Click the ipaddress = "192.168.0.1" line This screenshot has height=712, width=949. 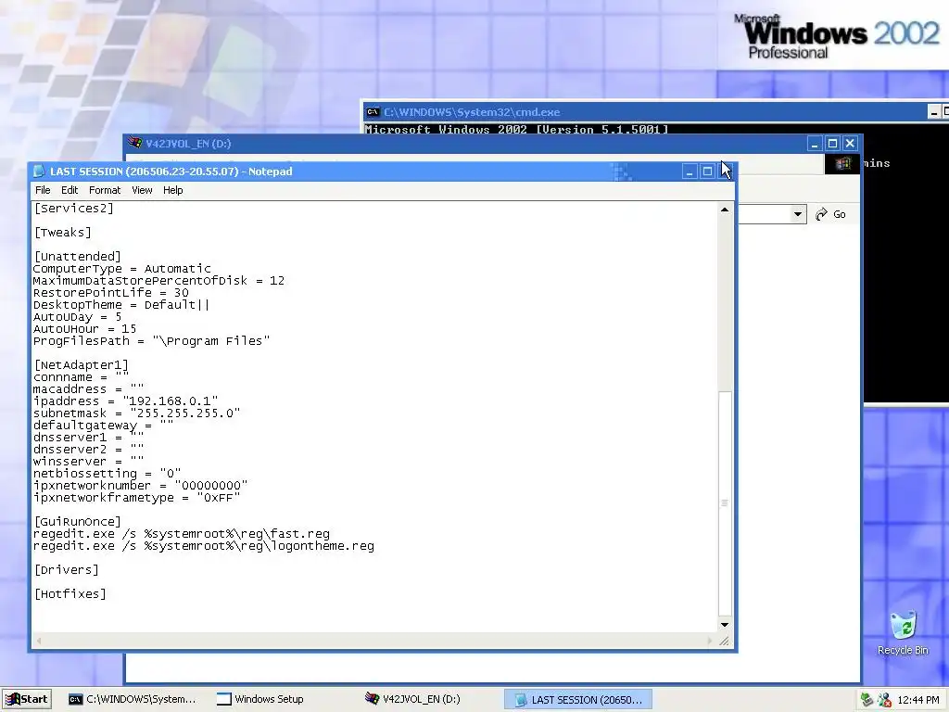125,401
